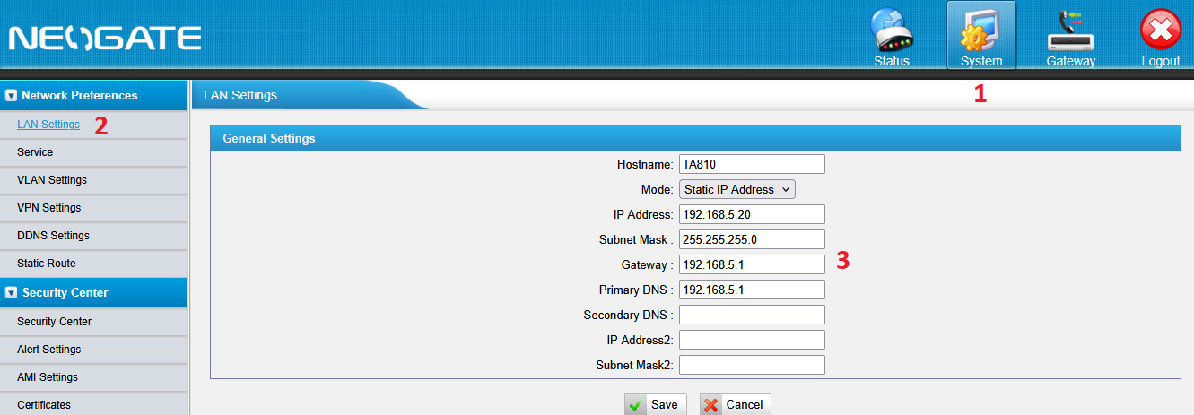The image size is (1194, 415).
Task: Collapse the Network Preferences section
Action: pyautogui.click(x=11, y=95)
